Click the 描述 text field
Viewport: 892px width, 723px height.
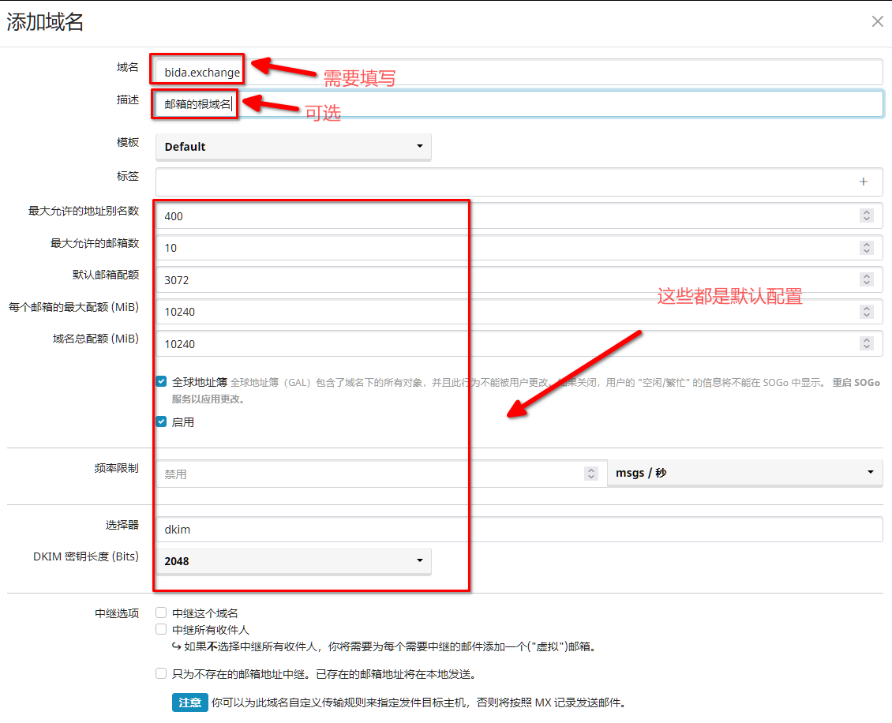(553, 104)
